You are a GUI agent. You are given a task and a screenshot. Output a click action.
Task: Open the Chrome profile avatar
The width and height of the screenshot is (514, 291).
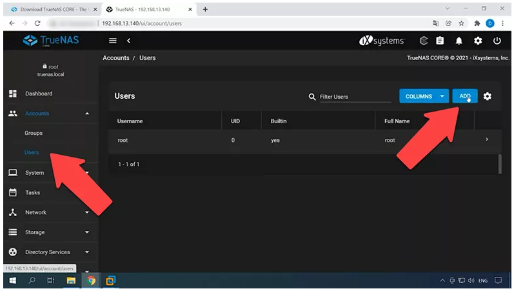[x=490, y=23]
